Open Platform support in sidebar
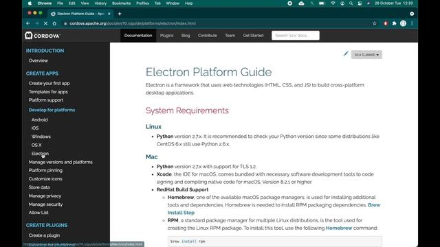 [x=46, y=100]
